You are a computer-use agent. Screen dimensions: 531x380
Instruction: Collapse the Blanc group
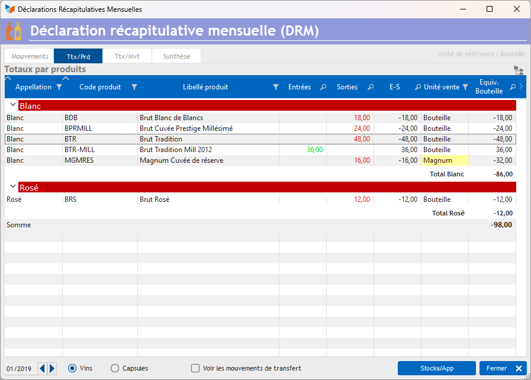click(13, 105)
